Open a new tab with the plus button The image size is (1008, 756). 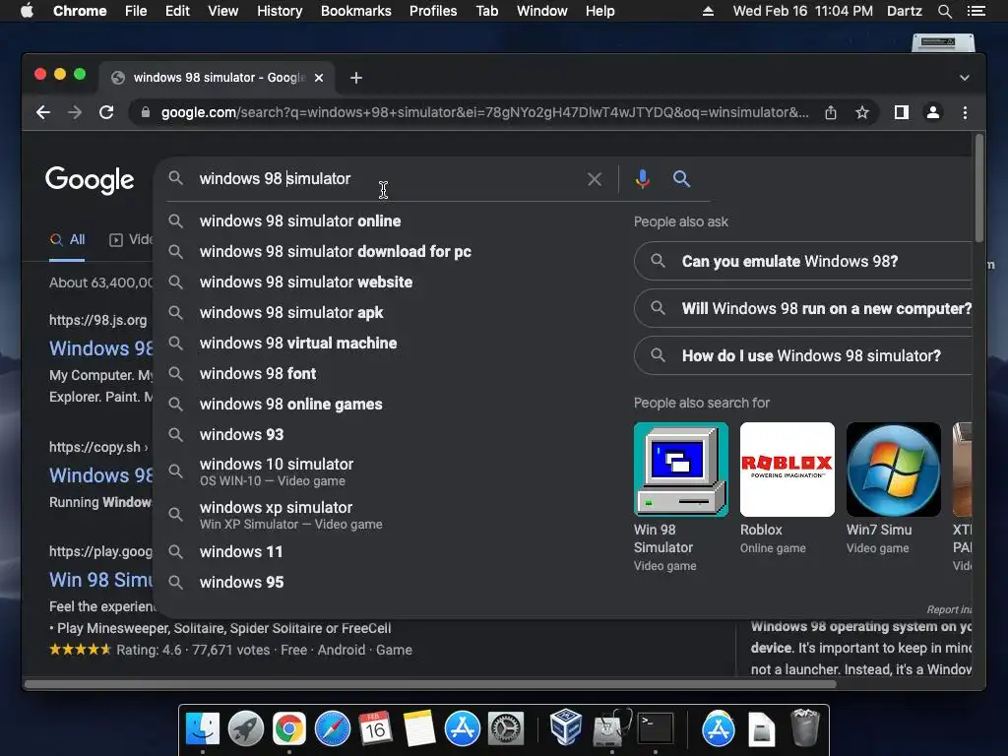coord(356,78)
